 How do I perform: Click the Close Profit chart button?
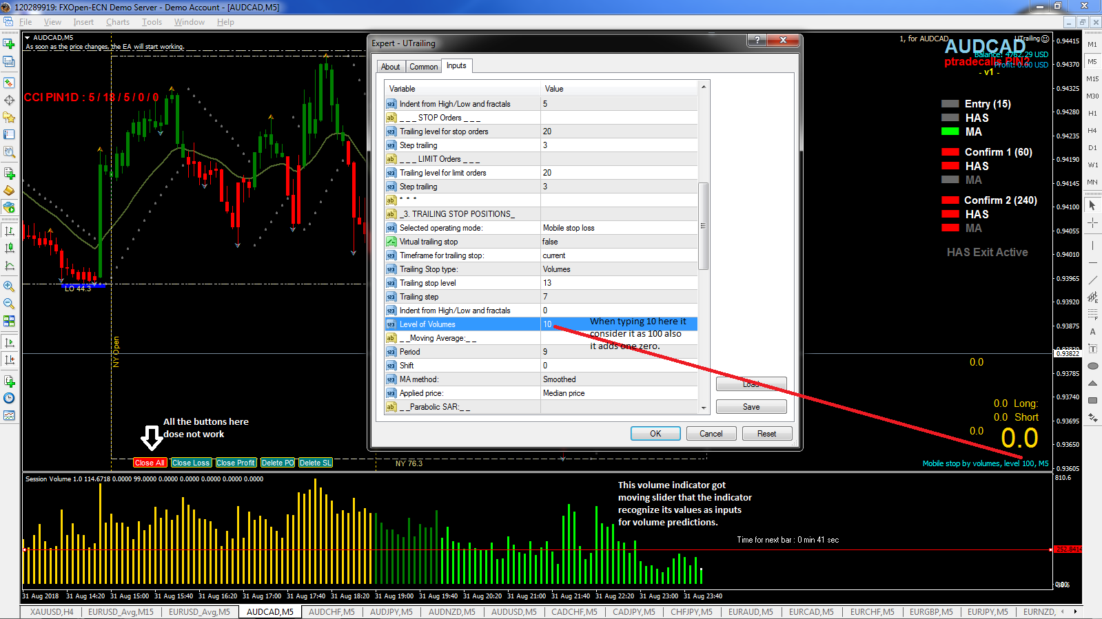(236, 463)
